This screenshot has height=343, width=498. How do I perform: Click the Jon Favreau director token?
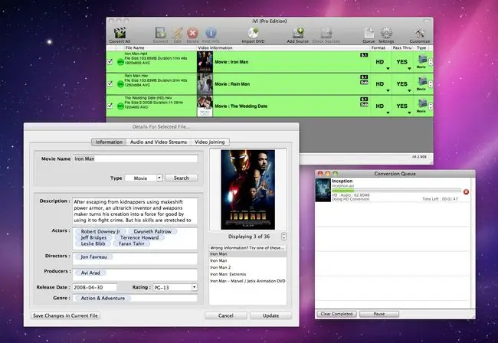(x=93, y=256)
